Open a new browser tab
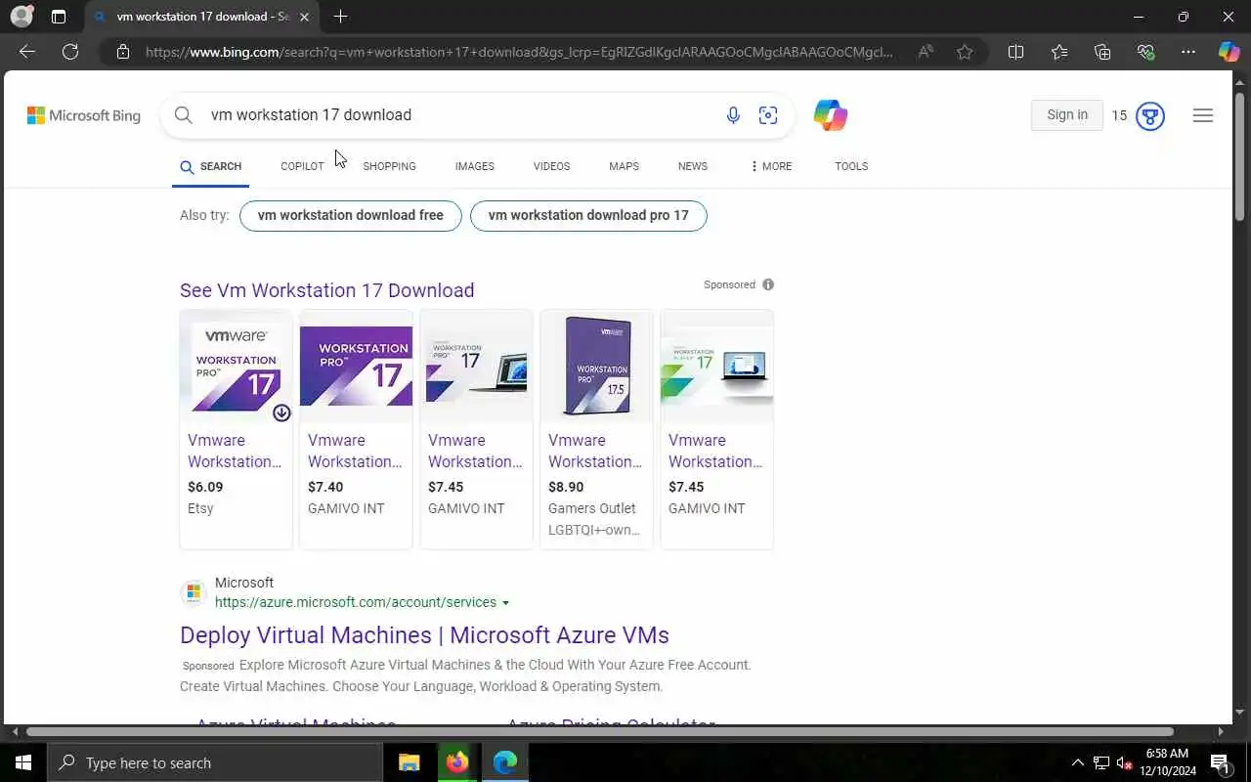 coord(340,17)
